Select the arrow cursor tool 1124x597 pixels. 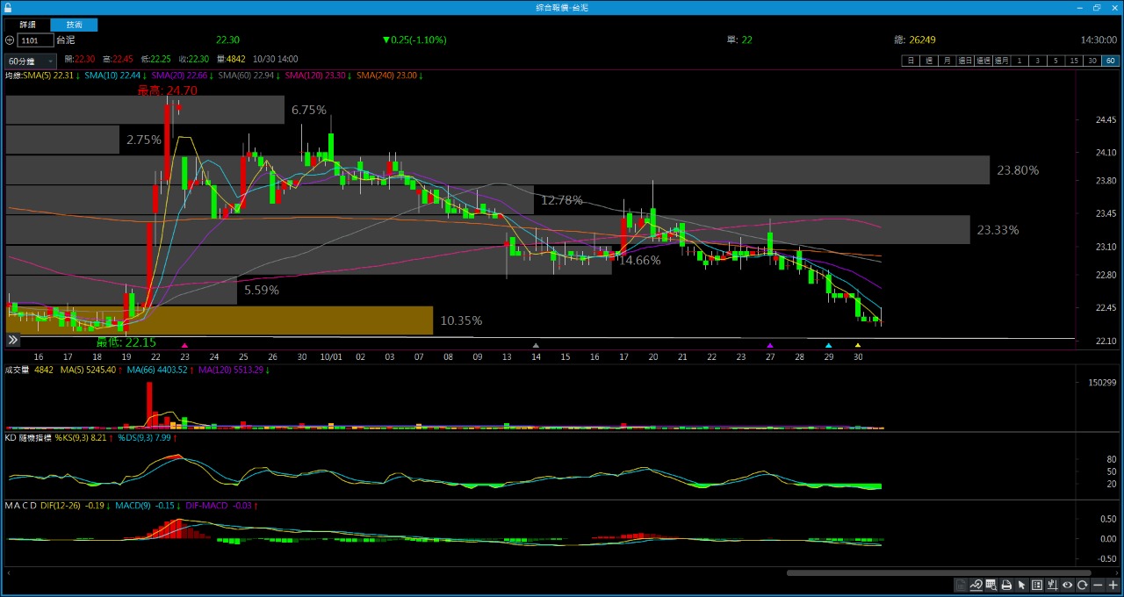1021,586
